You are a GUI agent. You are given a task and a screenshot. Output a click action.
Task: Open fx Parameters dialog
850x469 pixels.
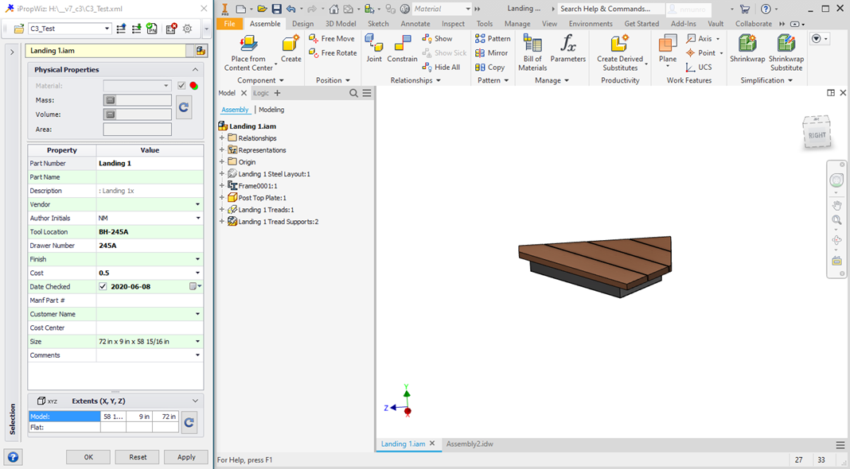[568, 48]
